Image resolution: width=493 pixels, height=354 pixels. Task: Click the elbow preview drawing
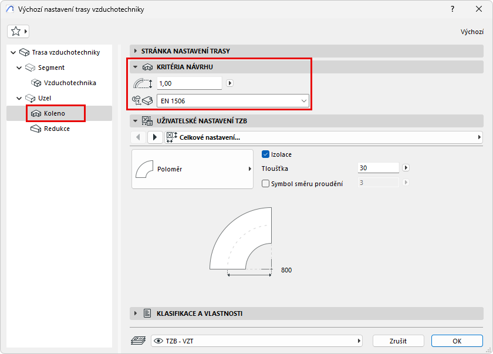point(241,241)
